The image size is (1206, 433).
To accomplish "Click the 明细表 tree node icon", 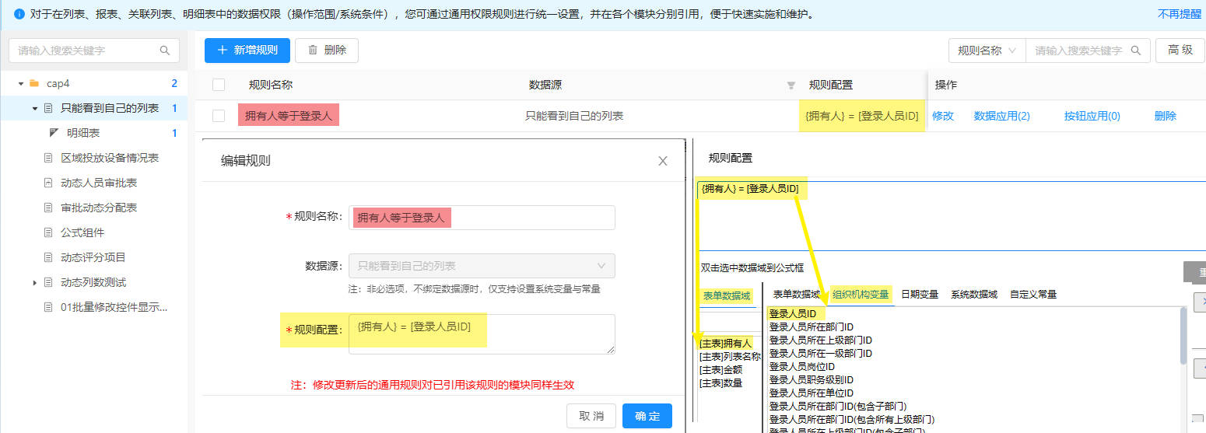I will [x=54, y=133].
